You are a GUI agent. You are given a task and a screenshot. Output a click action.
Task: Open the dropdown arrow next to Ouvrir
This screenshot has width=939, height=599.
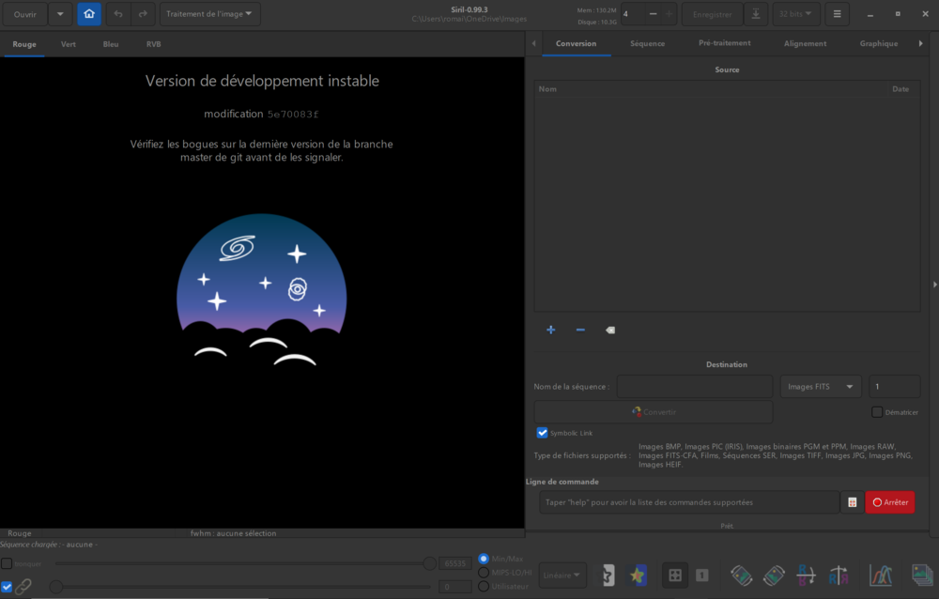[x=60, y=14]
